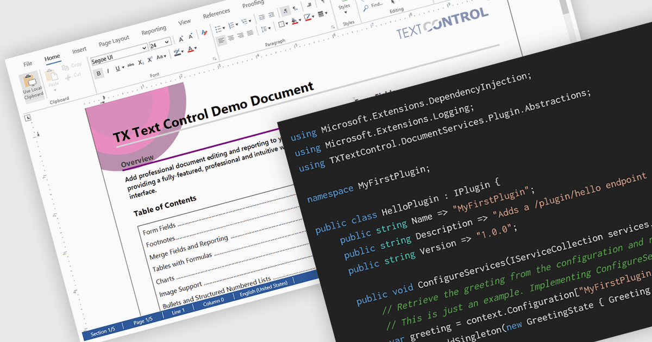The image size is (652, 342).
Task: Apply superscript formatting
Action: (x=150, y=60)
